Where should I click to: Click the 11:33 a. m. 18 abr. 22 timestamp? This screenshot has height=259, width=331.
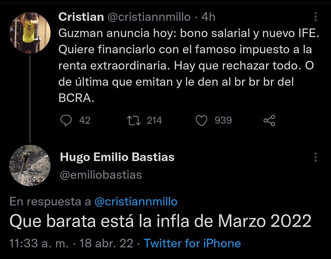coord(71,243)
